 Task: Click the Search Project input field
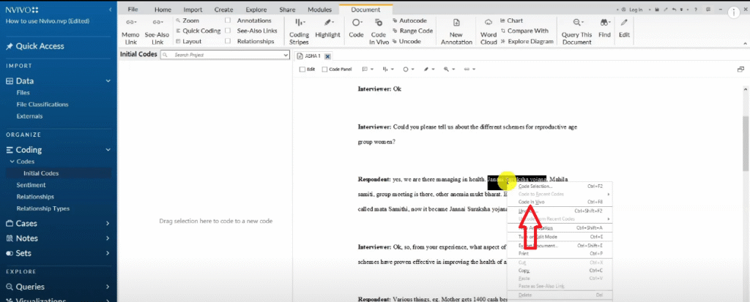coord(225,55)
